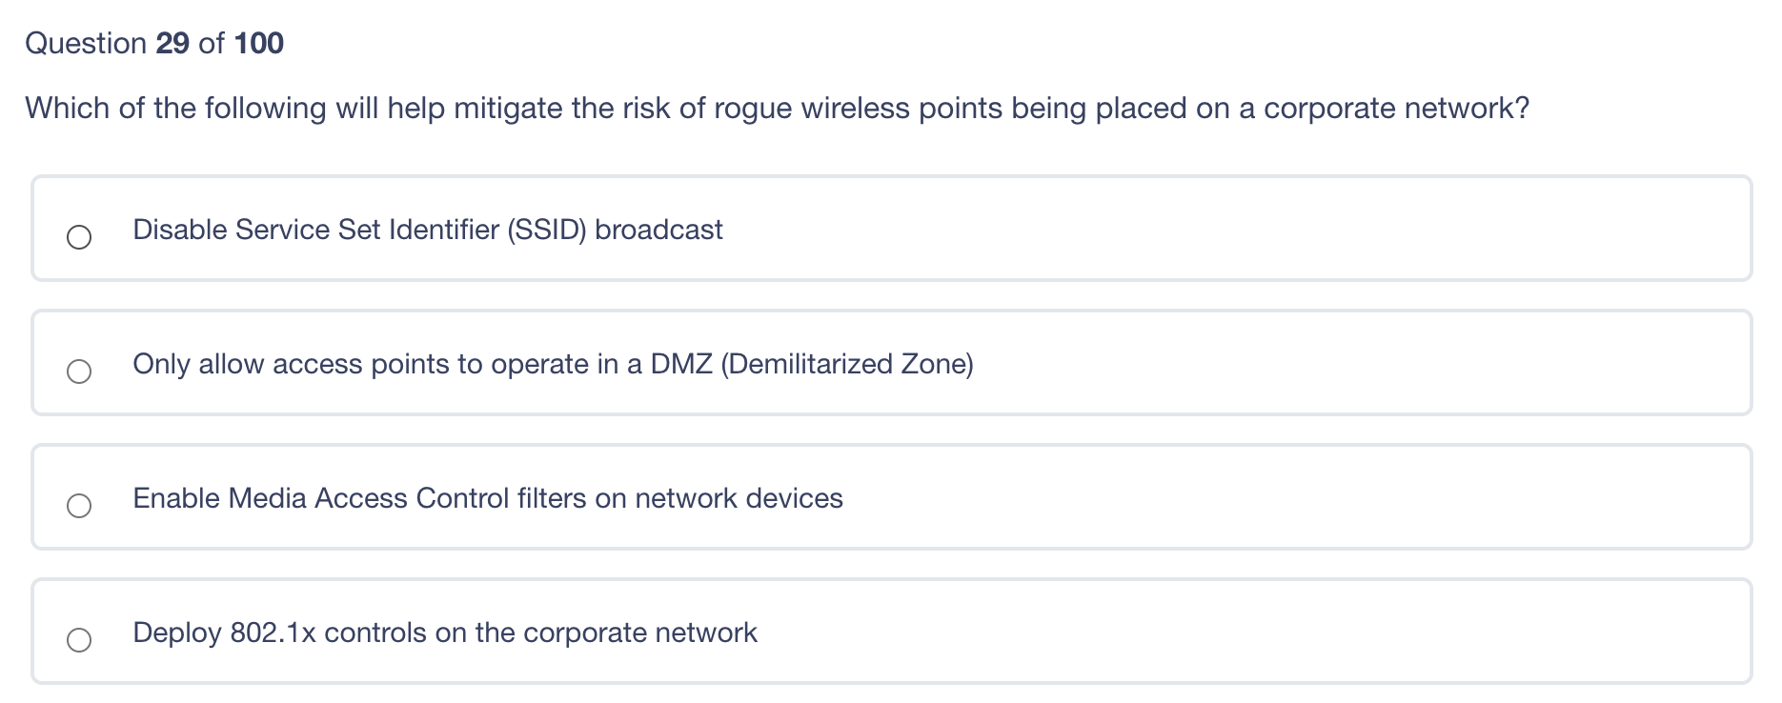Click the bold question number 29
The width and height of the screenshot is (1782, 703).
172,43
